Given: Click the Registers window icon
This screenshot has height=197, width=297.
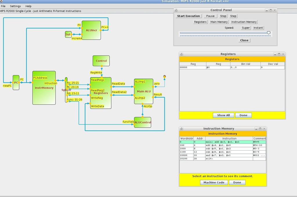Looking at the screenshot, I should [182, 54].
